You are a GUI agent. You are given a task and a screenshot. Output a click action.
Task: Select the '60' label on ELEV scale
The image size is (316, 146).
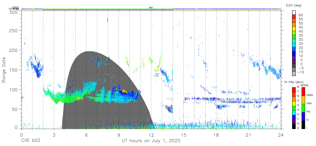click(x=301, y=15)
